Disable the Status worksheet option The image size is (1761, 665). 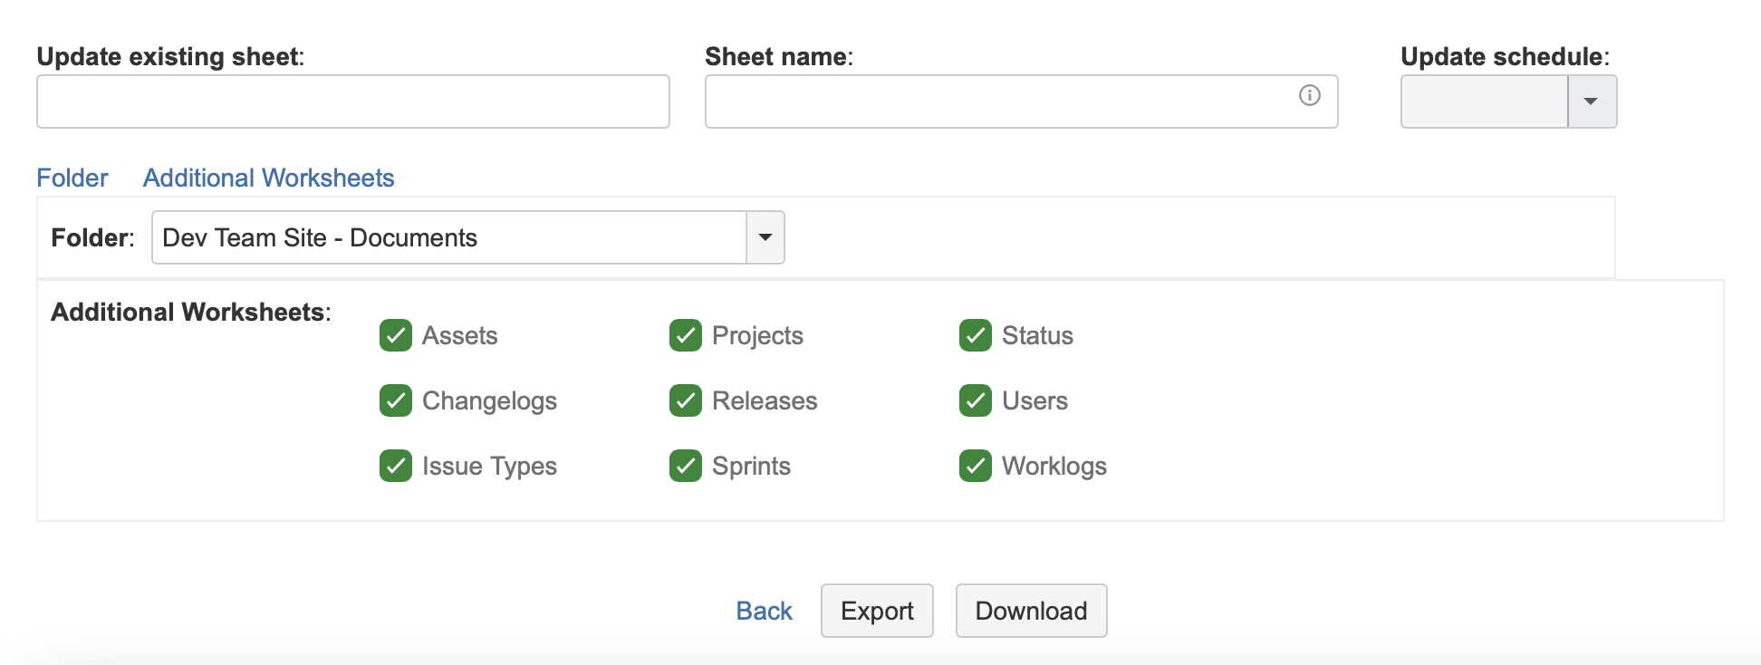976,335
